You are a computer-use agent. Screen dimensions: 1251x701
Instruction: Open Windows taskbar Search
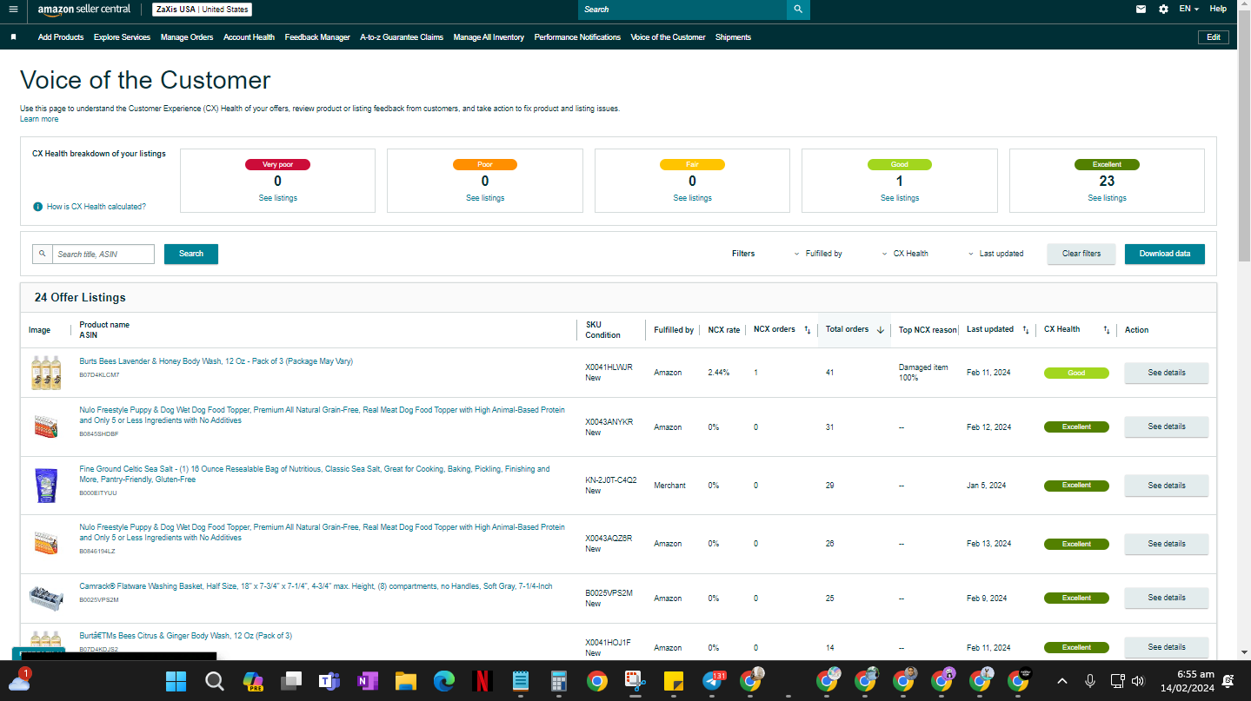click(214, 681)
